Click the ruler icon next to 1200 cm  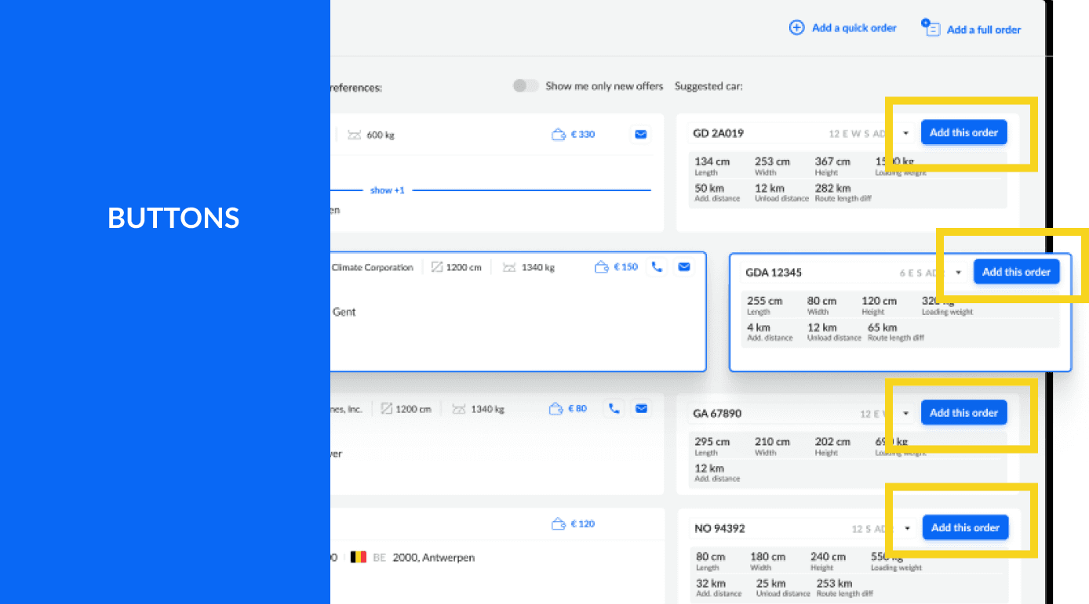tap(436, 266)
